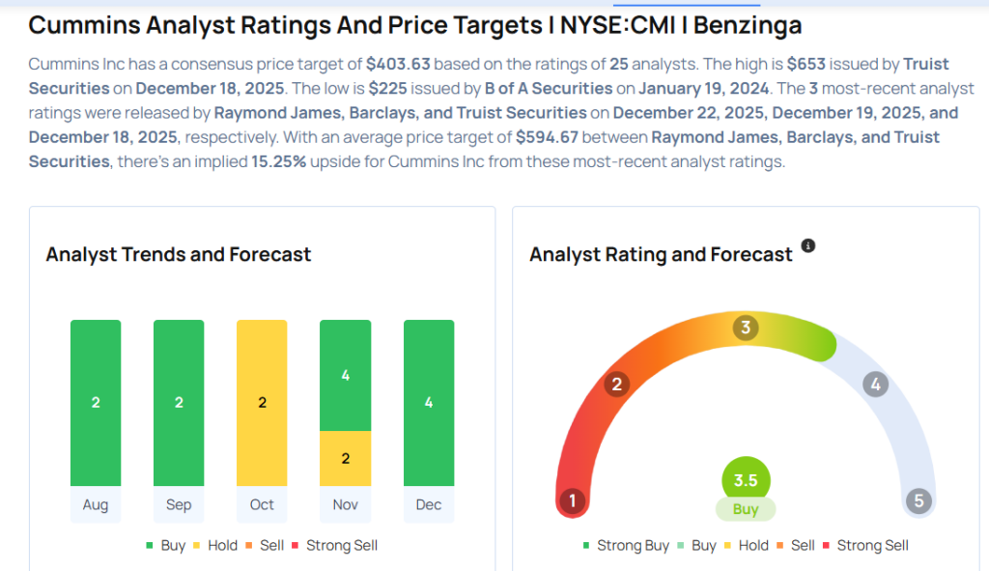989x571 pixels.
Task: Click the December green Buy bar
Action: (429, 402)
